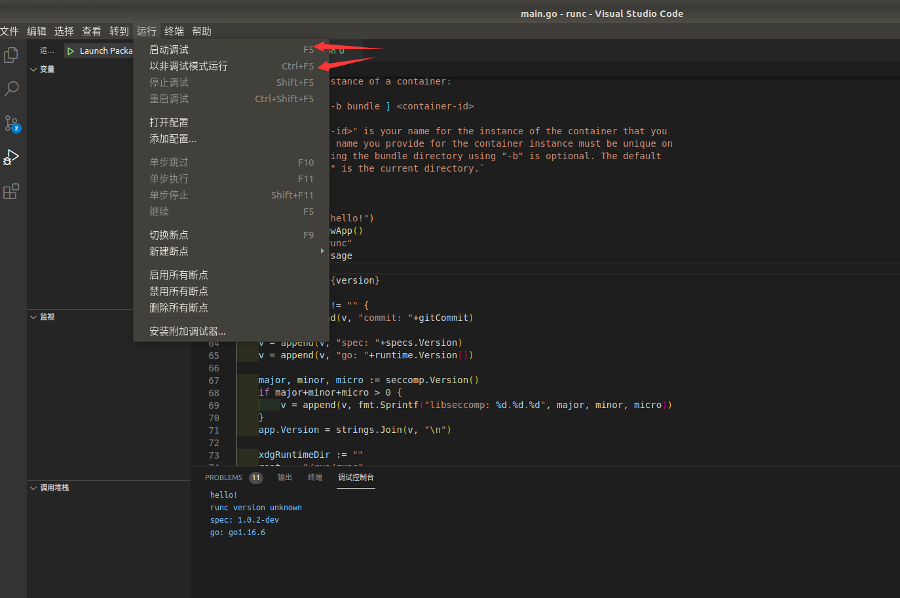Viewport: 900px width, 598px height.
Task: Open the 帮助 menu
Action: click(x=202, y=31)
